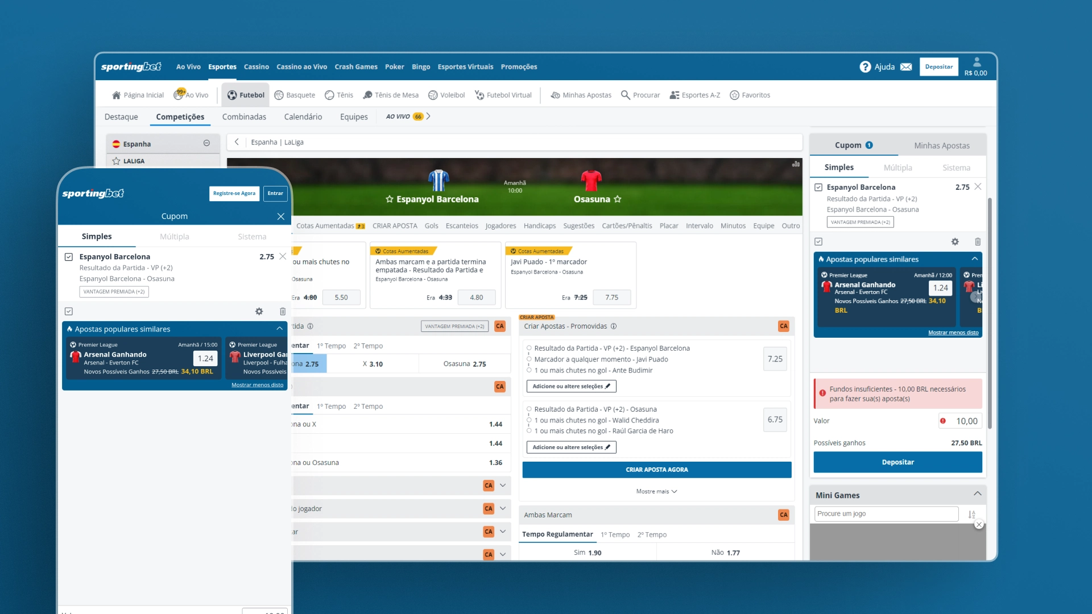Open the messages envelope icon
Image resolution: width=1092 pixels, height=614 pixels.
coord(906,67)
